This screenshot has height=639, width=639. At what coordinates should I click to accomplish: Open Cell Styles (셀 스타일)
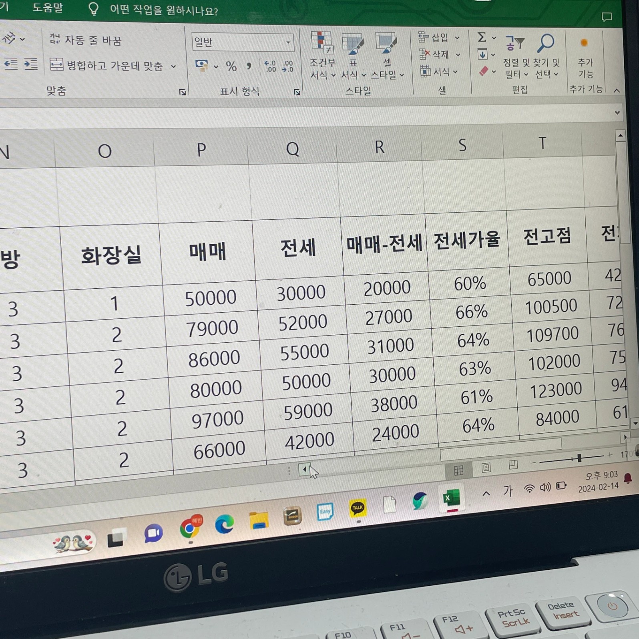click(387, 56)
